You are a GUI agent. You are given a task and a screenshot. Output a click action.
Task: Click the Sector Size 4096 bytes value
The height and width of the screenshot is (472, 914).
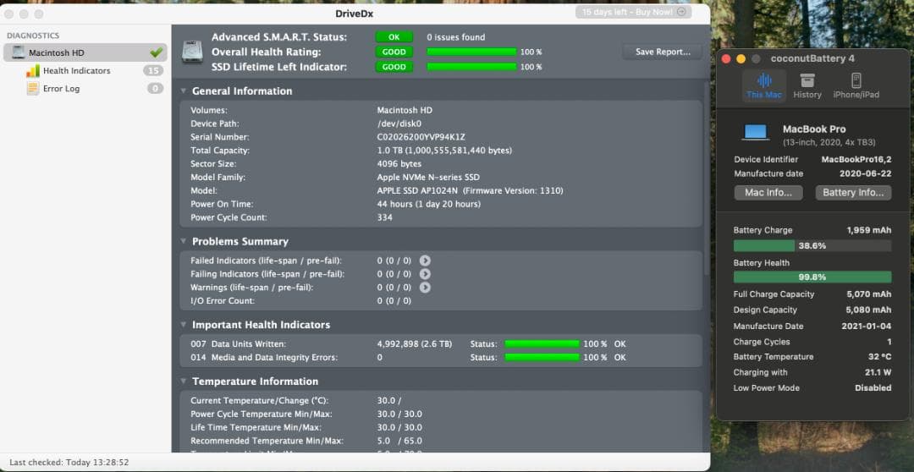click(x=399, y=164)
